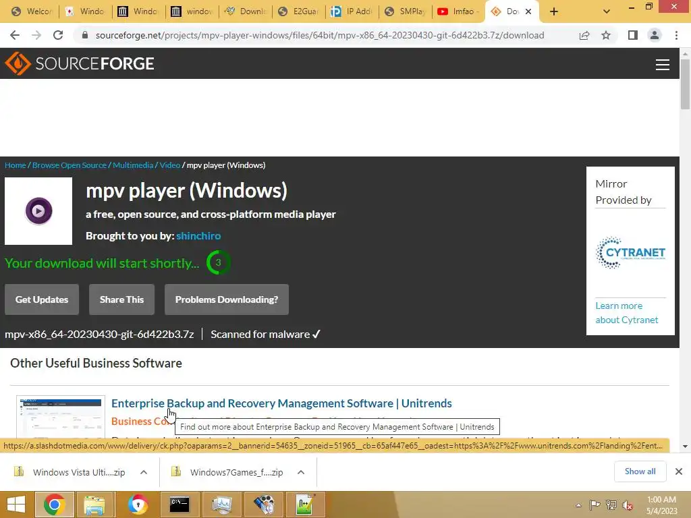Click the Problems Downloading? button
This screenshot has width=691, height=518.
click(x=227, y=299)
